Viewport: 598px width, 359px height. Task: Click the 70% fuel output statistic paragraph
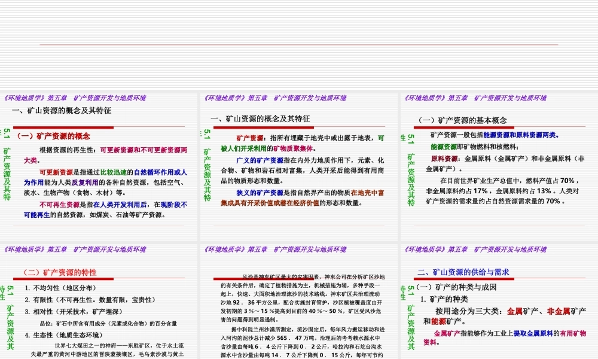pyautogui.click(x=502, y=191)
